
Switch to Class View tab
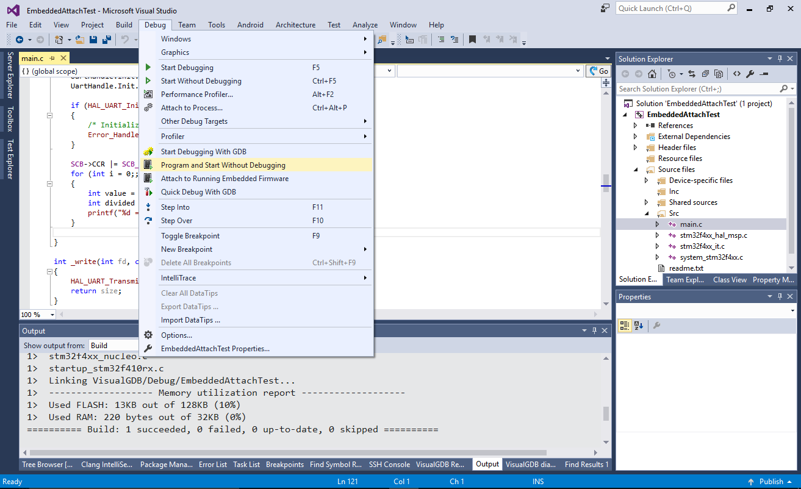[730, 280]
